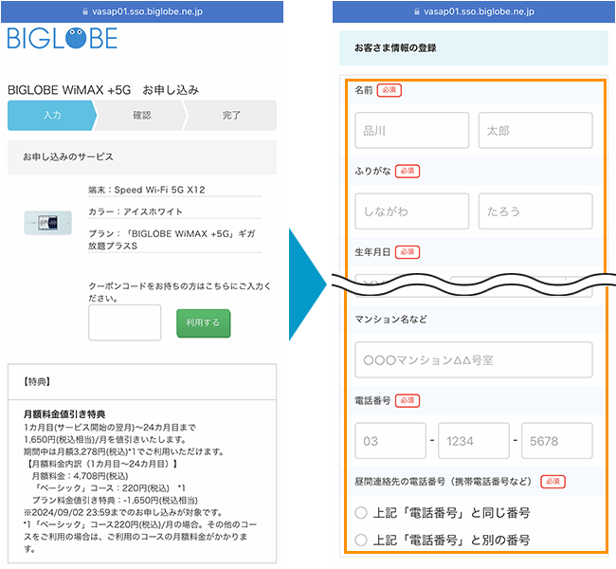
Task: Select 上記「電話番号」と別の番号 radio button
Action: [361, 540]
